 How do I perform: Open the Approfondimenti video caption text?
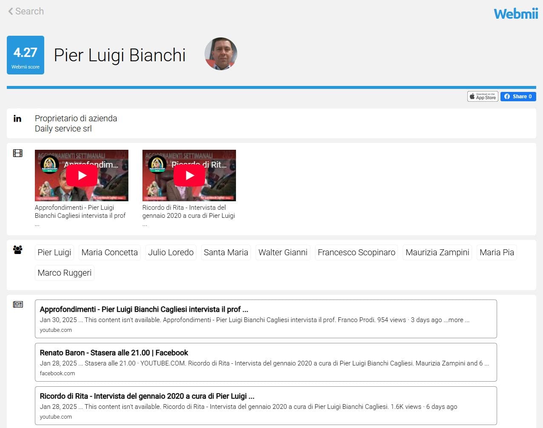80,216
